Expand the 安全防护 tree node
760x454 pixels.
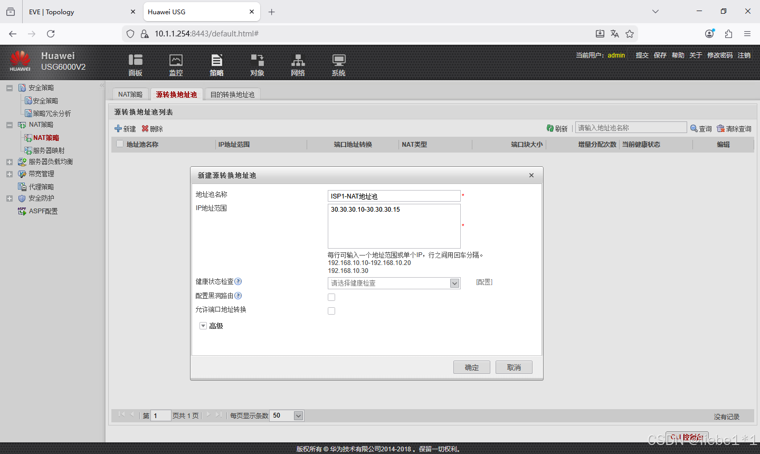(9, 198)
